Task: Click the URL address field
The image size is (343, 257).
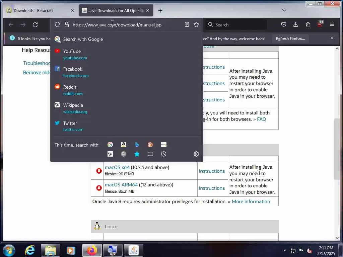Action: tap(127, 25)
